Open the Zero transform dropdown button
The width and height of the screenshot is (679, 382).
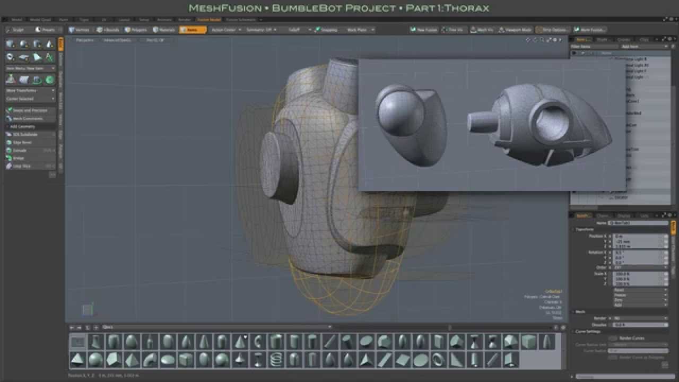pyautogui.click(x=640, y=300)
